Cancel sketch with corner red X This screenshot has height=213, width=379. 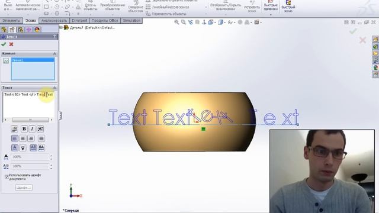[x=362, y=40]
